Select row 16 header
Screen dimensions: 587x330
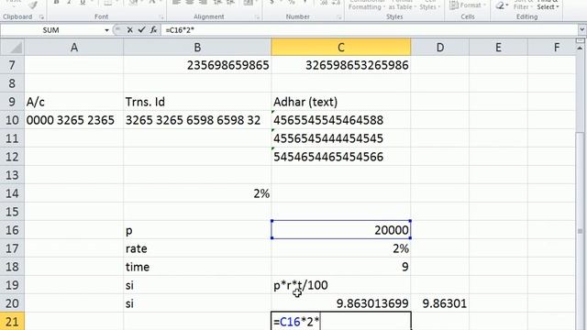click(12, 230)
